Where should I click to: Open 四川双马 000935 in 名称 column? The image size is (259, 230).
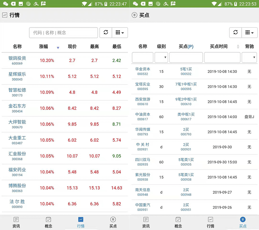tap(142, 162)
